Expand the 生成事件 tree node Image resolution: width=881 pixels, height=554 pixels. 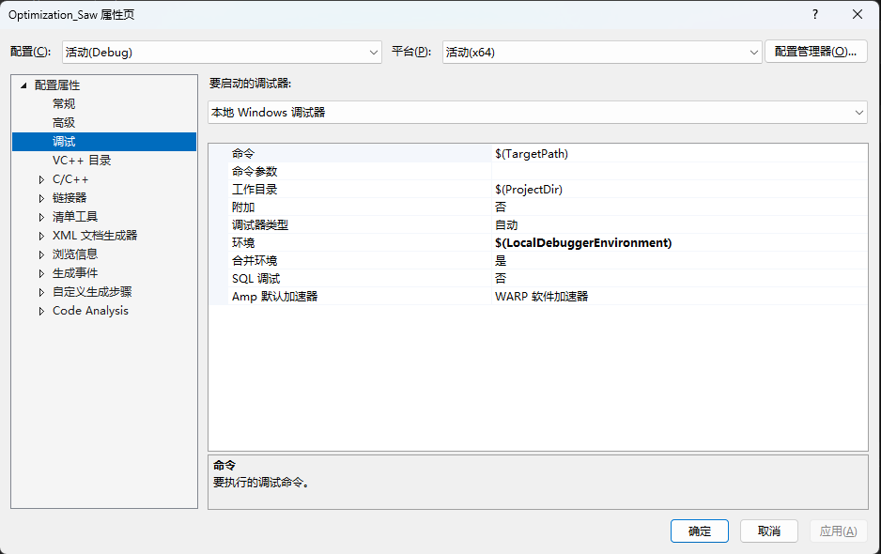[39, 272]
